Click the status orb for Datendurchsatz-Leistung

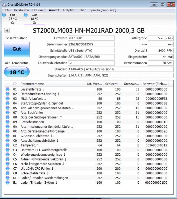[x=8, y=94]
